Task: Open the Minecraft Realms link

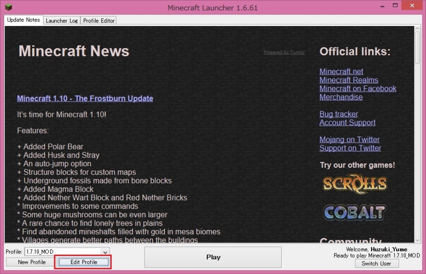Action: (349, 80)
